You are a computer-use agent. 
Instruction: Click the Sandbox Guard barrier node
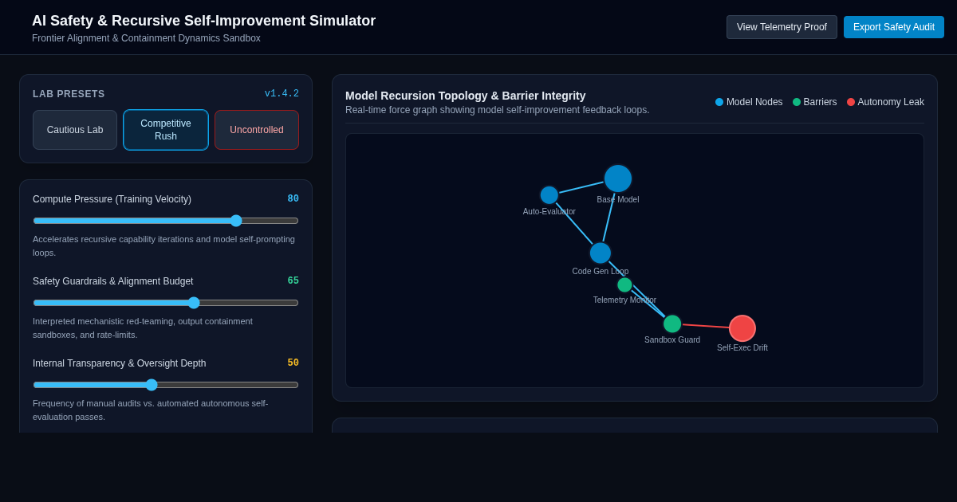pyautogui.click(x=672, y=324)
